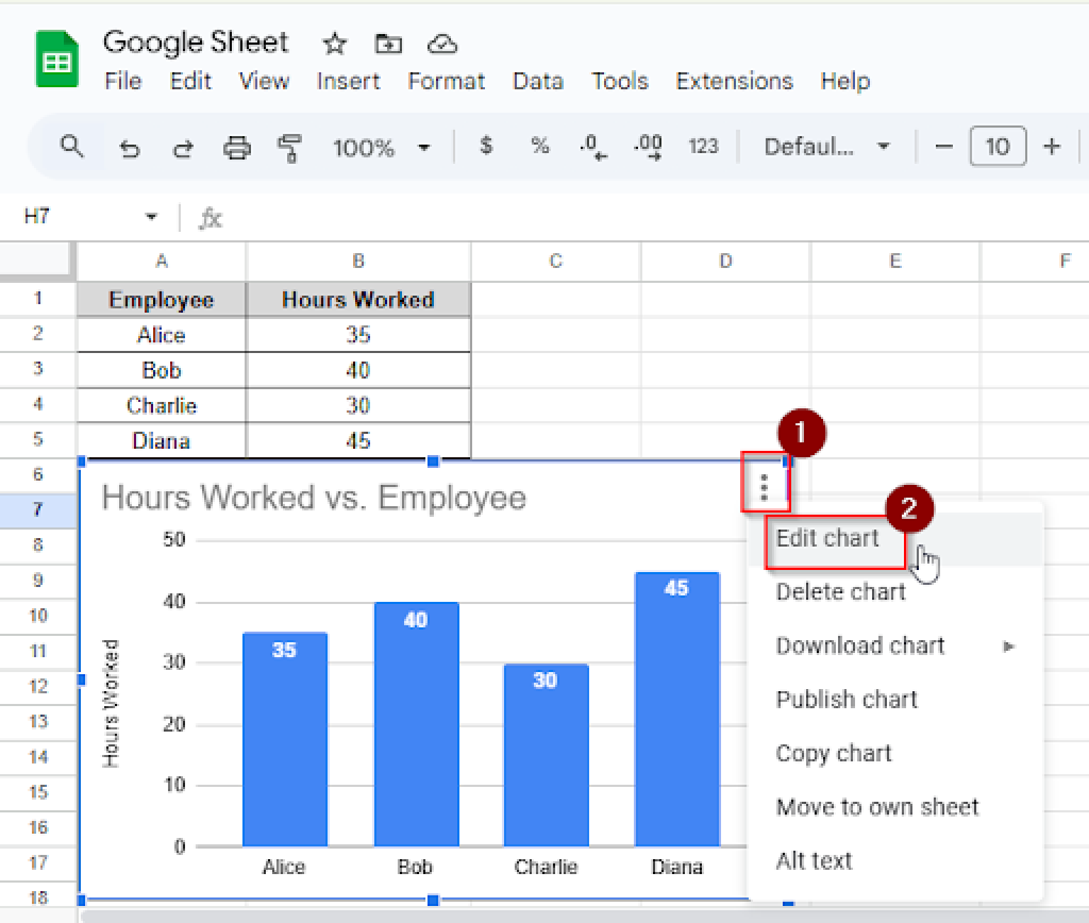Click the Employee header cell

tap(162, 299)
